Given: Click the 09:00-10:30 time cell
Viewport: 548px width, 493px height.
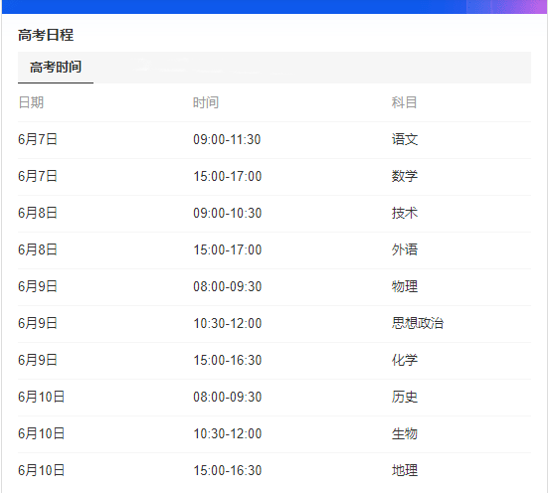Looking at the screenshot, I should click(228, 213).
